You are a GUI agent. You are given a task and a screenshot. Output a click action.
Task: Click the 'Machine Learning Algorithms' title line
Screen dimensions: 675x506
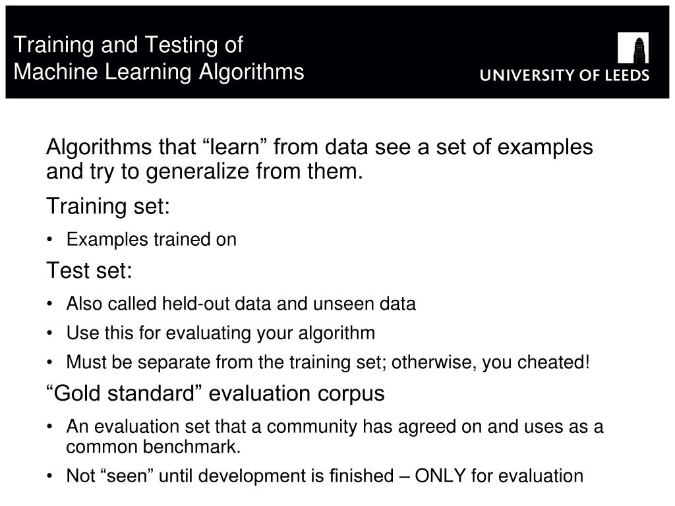(x=159, y=72)
